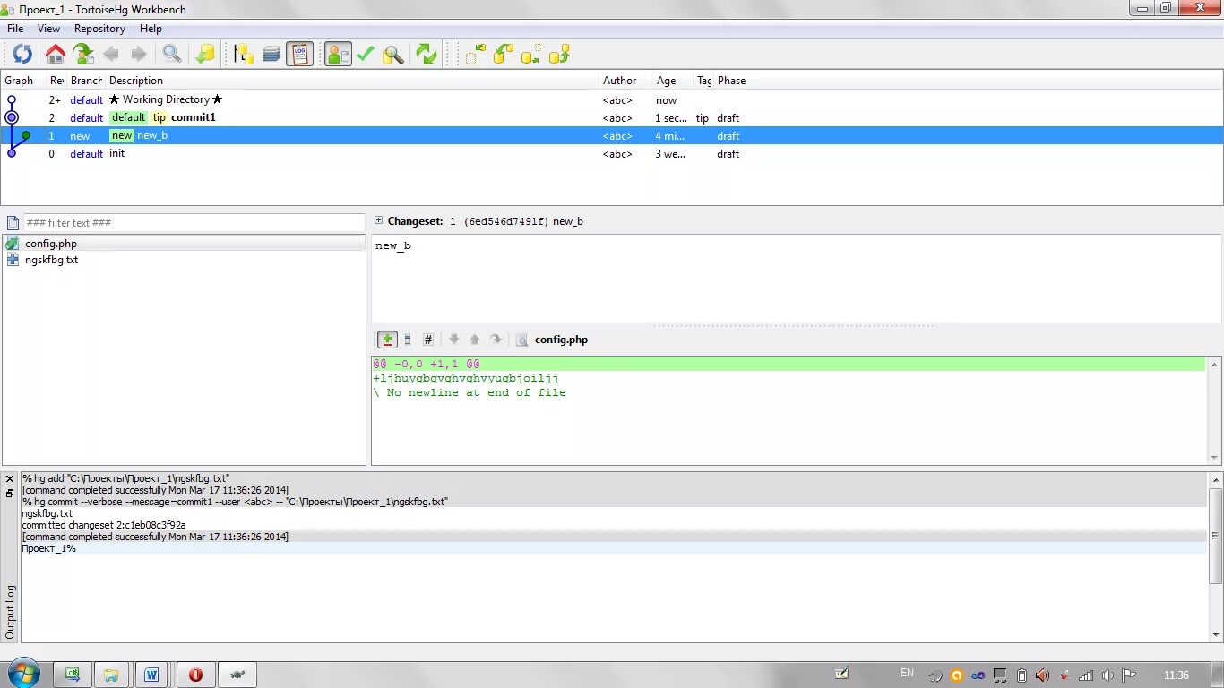Image resolution: width=1224 pixels, height=688 pixels.
Task: Open the View menu
Action: pos(48,29)
